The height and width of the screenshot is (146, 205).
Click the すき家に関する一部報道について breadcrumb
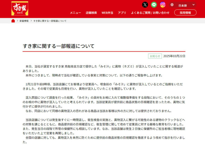coord(50,21)
